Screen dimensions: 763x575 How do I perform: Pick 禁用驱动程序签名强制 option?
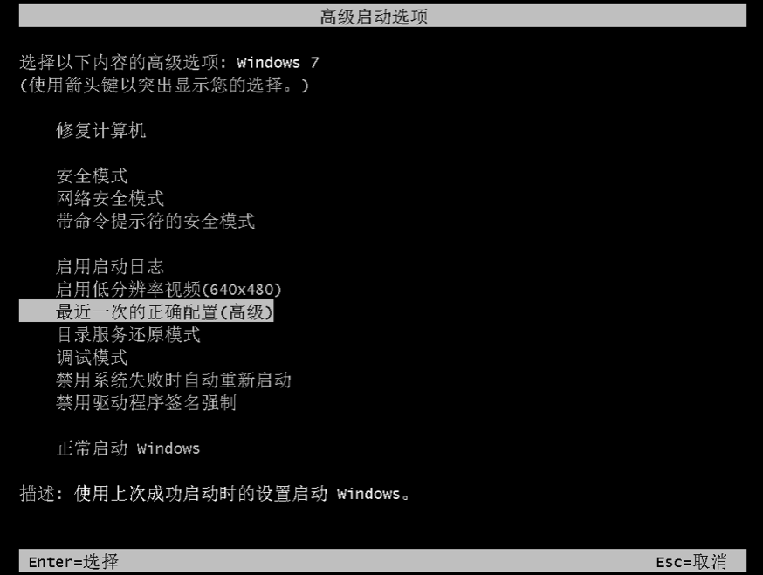(x=146, y=402)
